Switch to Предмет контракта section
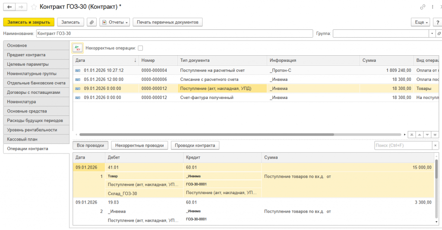This screenshot has width=442, height=230. coord(36,55)
